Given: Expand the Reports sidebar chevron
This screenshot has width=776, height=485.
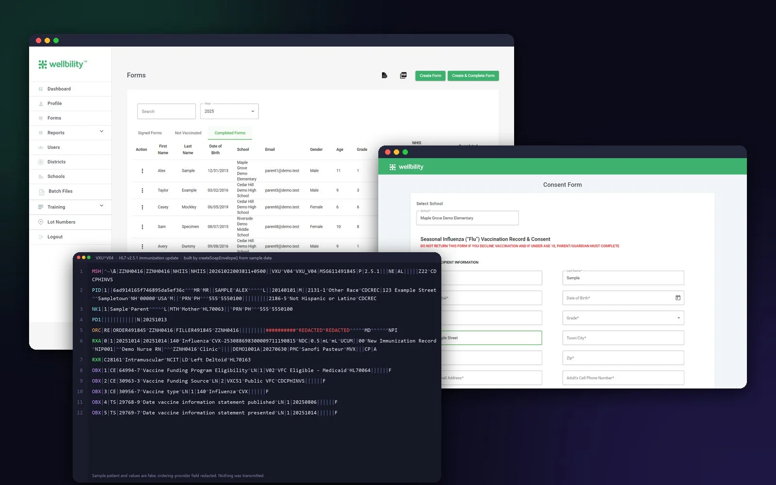Looking at the screenshot, I should coord(101,131).
